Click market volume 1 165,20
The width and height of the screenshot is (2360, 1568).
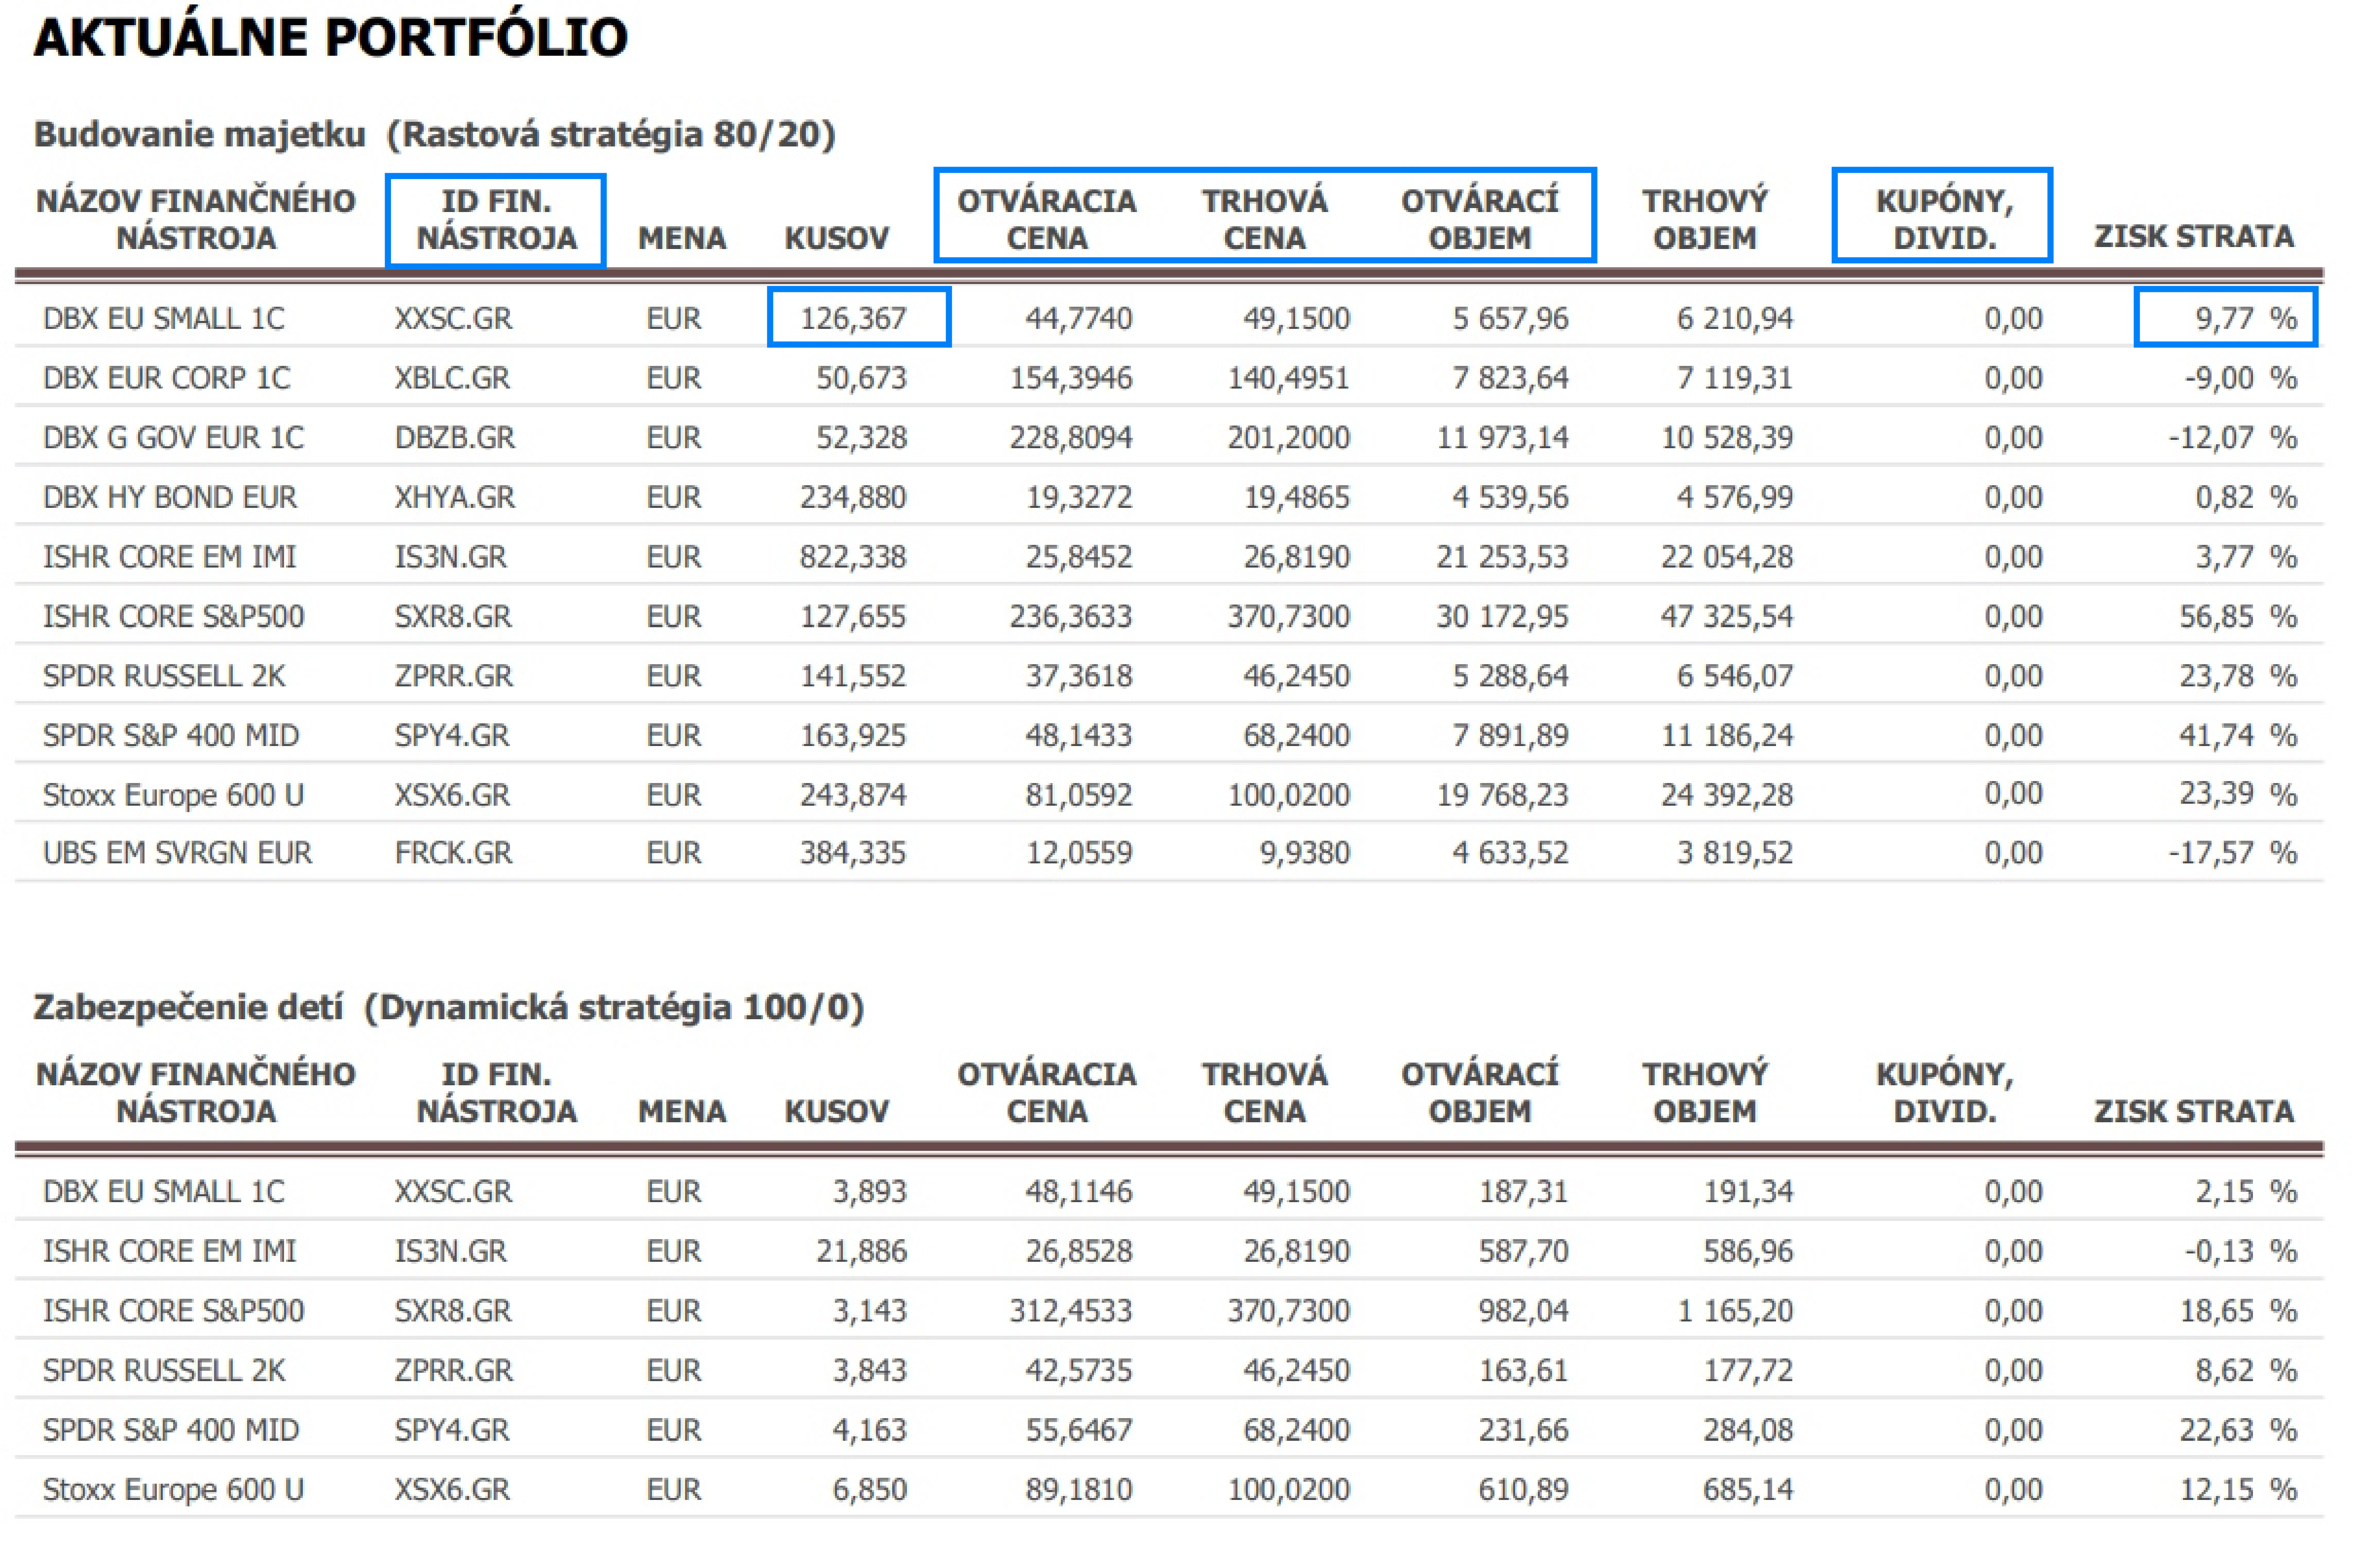pos(1734,1310)
